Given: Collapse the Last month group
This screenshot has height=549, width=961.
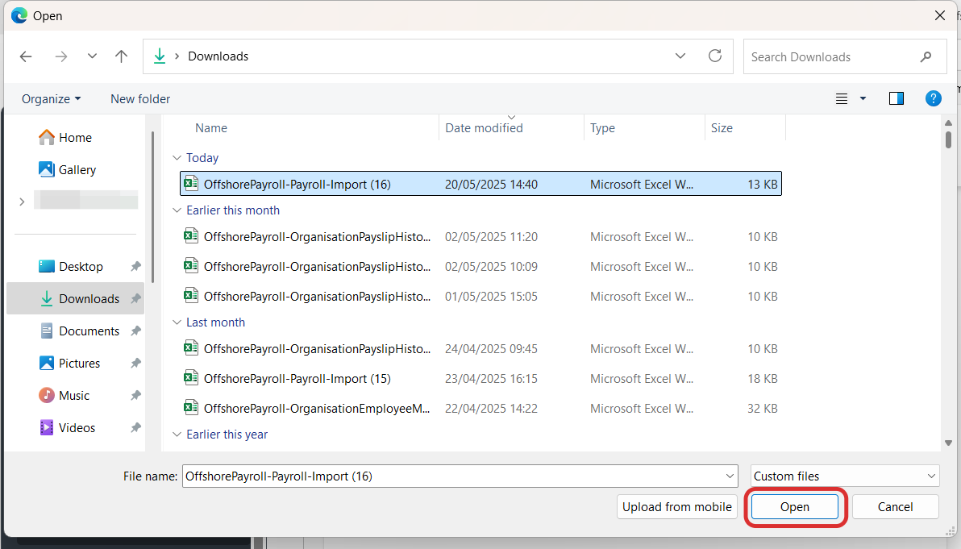Looking at the screenshot, I should point(177,322).
